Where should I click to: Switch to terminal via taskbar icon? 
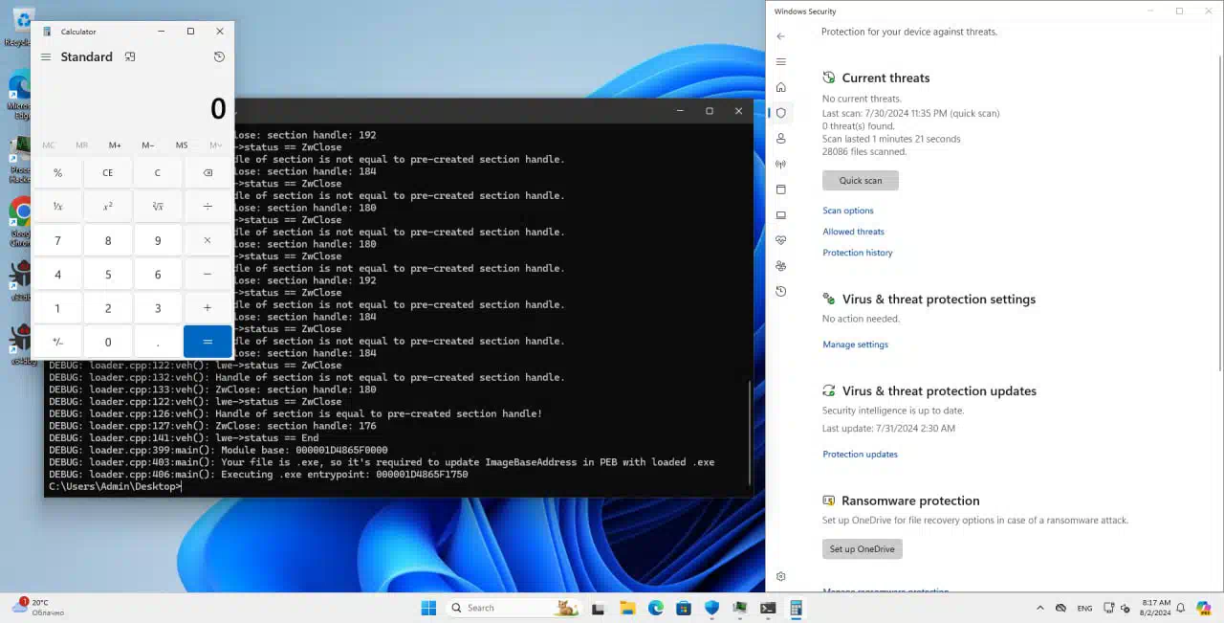tap(768, 608)
